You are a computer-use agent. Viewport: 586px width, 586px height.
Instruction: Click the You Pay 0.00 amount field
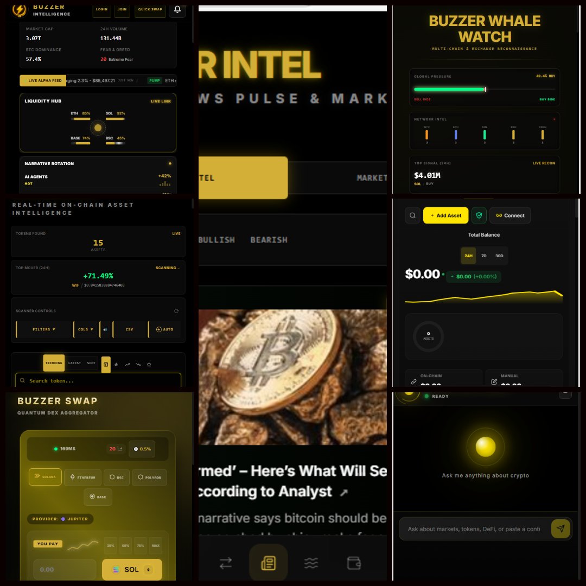coord(65,570)
